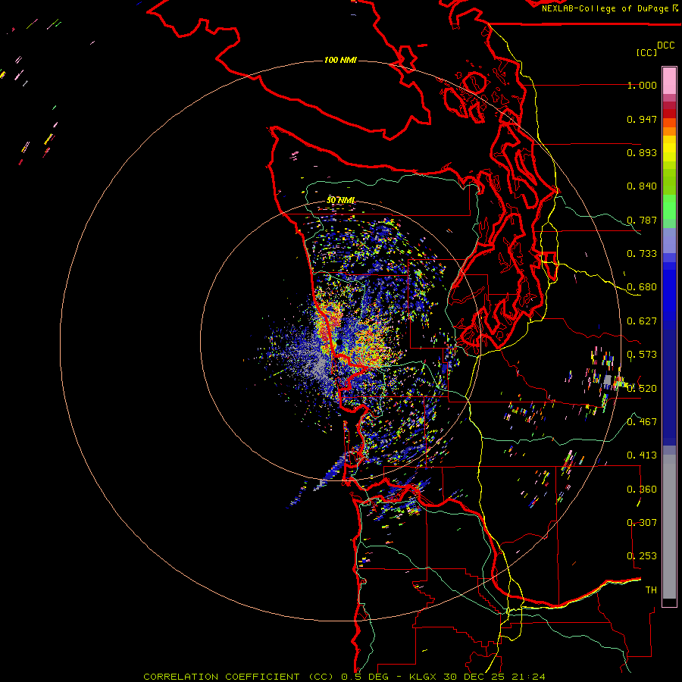Click the 0.787 scale value
This screenshot has height=682, width=682.
coord(642,220)
